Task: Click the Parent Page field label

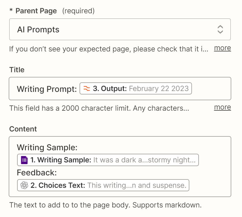Action: 36,11
